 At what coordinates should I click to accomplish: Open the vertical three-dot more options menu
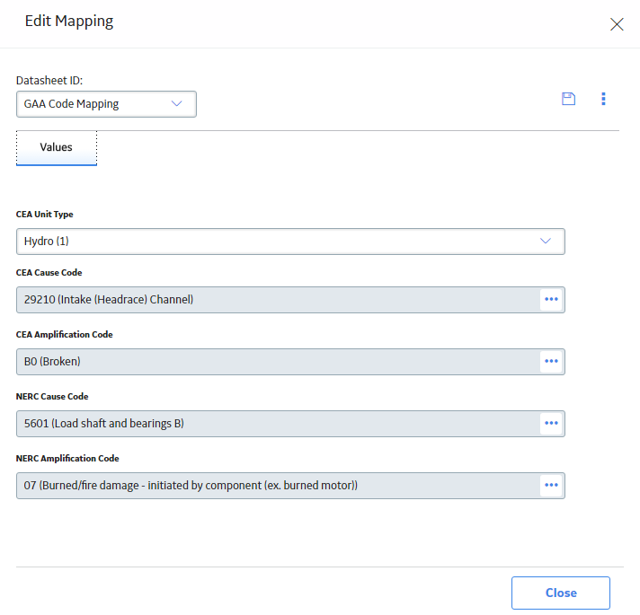[603, 99]
